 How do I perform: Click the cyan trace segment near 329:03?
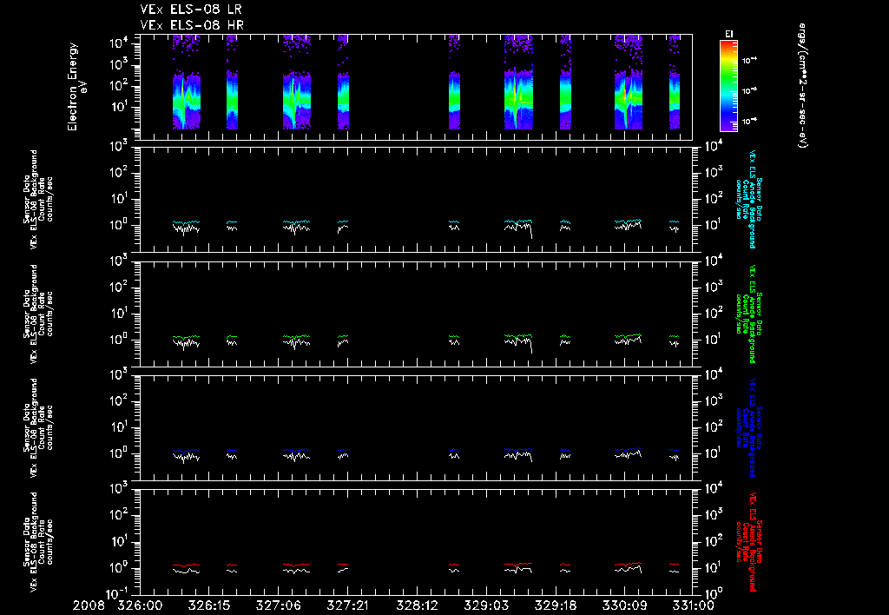519,222
